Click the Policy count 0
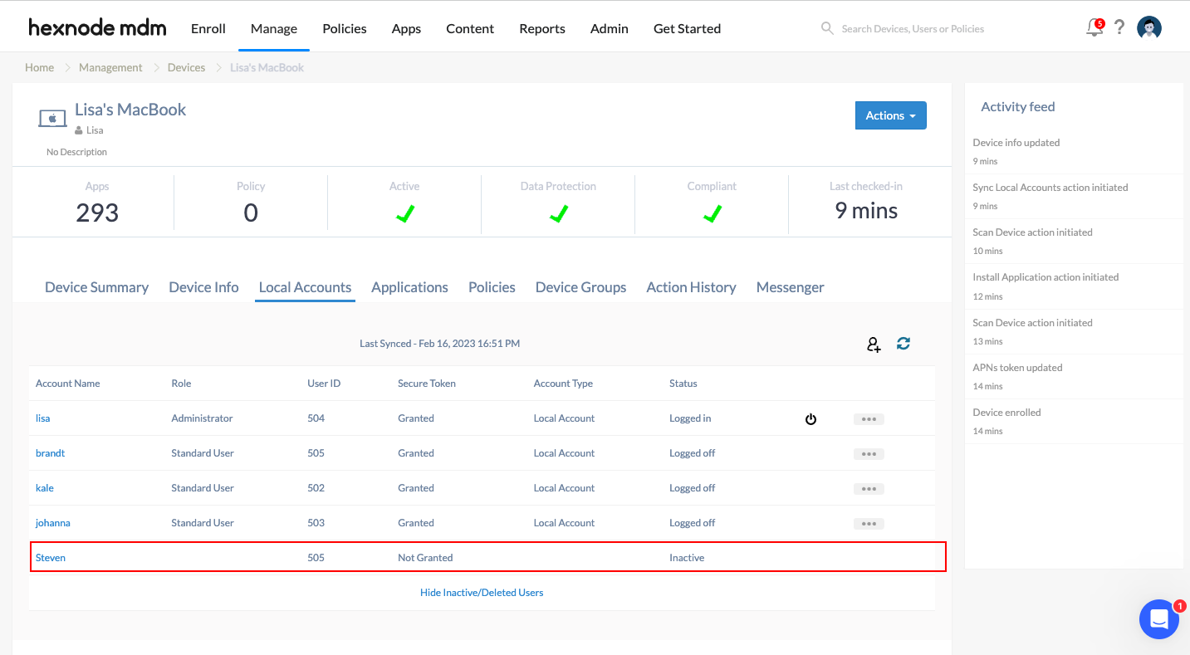Screen dimensions: 1190x655 point(251,213)
